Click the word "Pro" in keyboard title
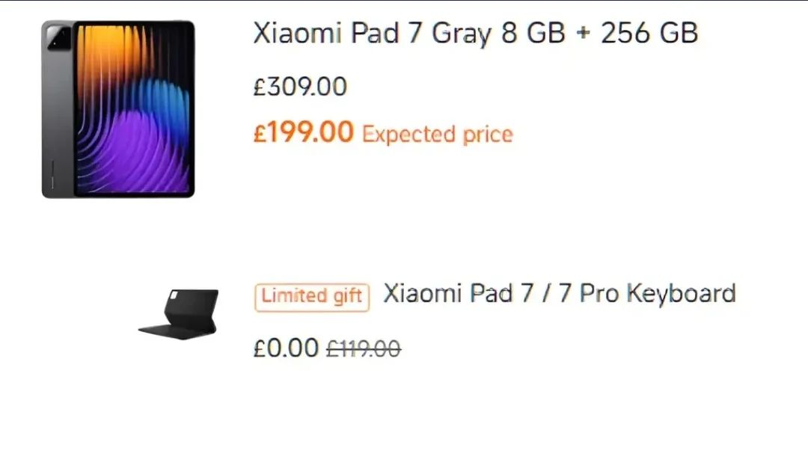Viewport: 808px width, 471px height. [x=598, y=294]
